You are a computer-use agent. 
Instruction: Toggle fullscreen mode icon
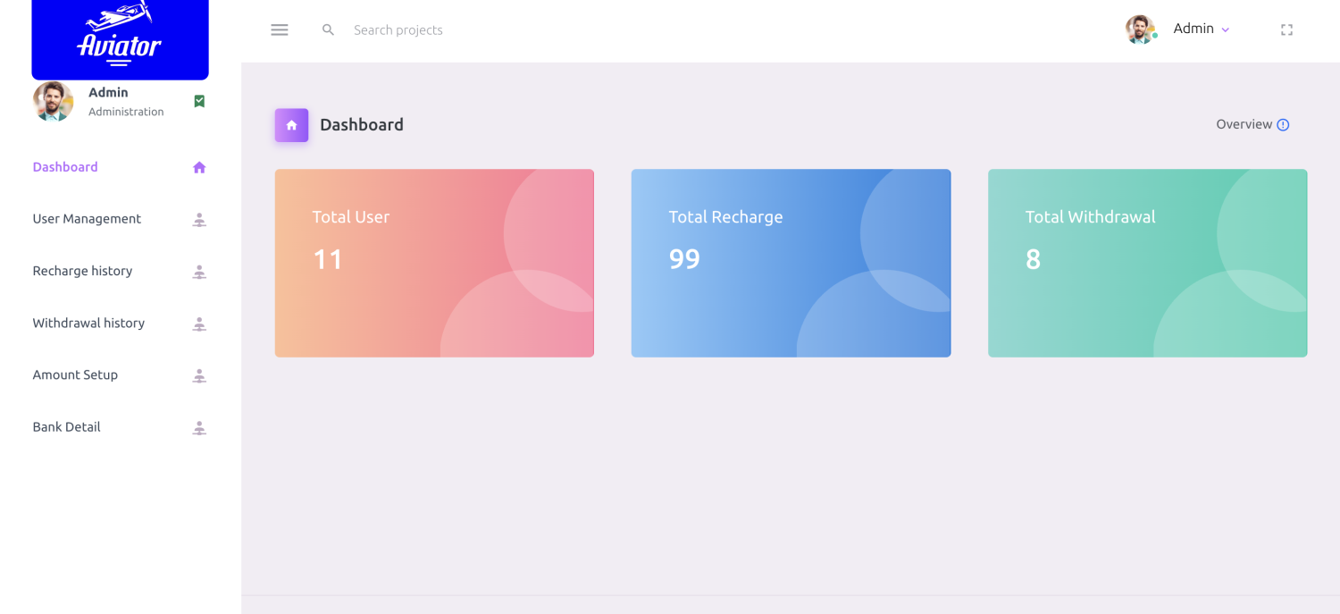[x=1286, y=29]
